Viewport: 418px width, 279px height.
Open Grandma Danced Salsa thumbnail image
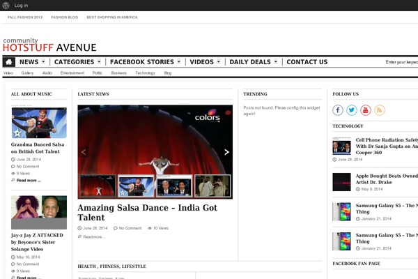point(39,123)
